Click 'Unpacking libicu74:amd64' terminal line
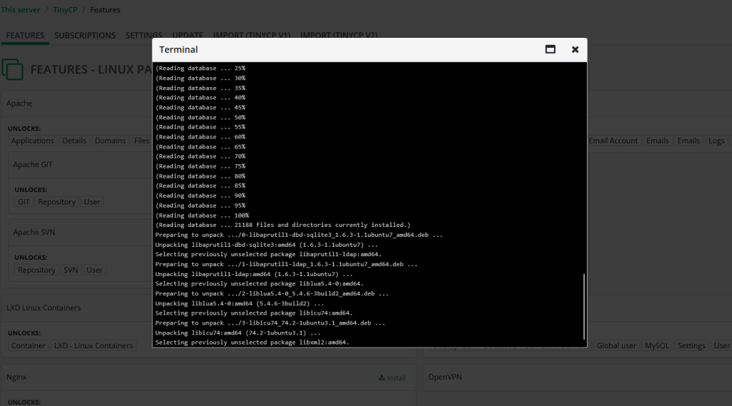The width and height of the screenshot is (732, 406). point(237,333)
